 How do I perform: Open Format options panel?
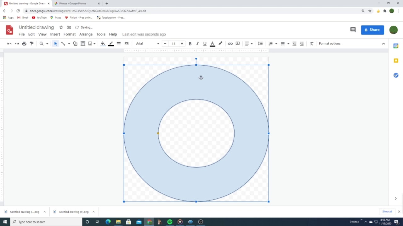click(330, 44)
